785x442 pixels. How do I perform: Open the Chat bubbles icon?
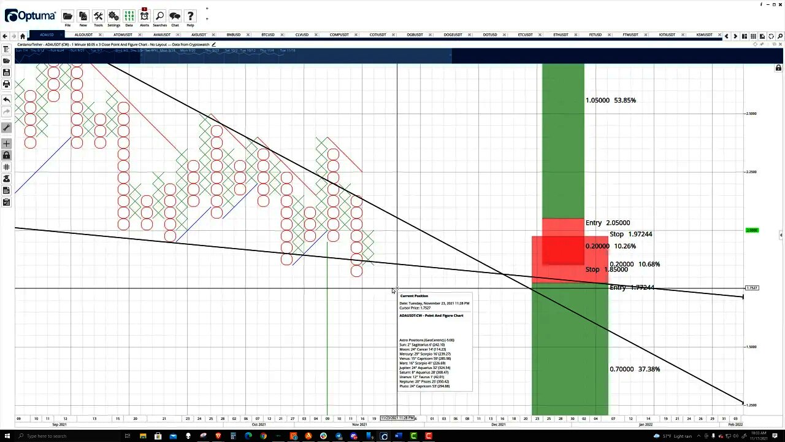point(175,18)
